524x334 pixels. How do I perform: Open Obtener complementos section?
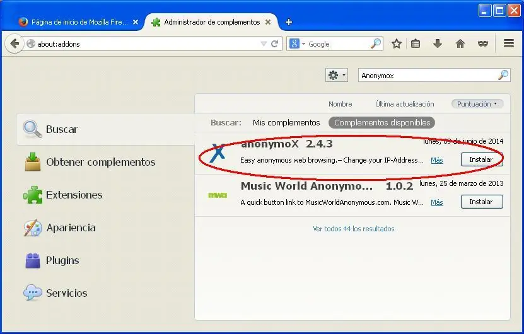[x=105, y=162]
